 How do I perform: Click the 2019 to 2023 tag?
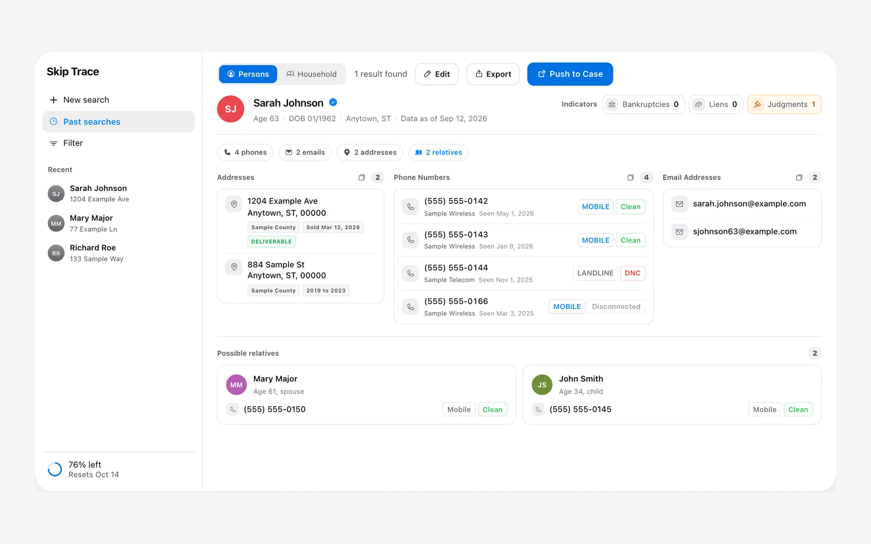click(x=326, y=290)
